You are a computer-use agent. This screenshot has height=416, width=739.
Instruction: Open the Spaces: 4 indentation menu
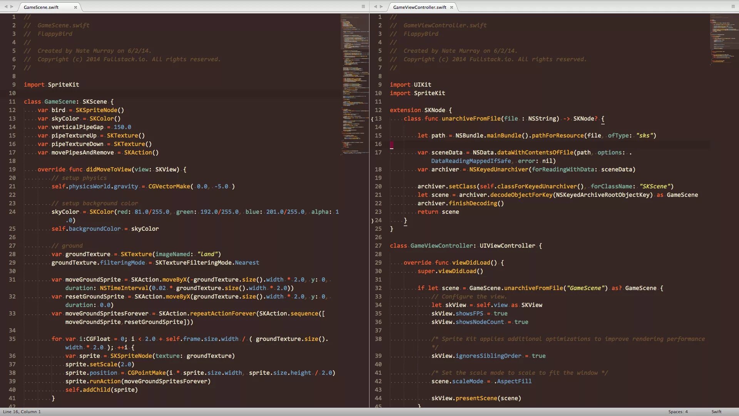678,412
